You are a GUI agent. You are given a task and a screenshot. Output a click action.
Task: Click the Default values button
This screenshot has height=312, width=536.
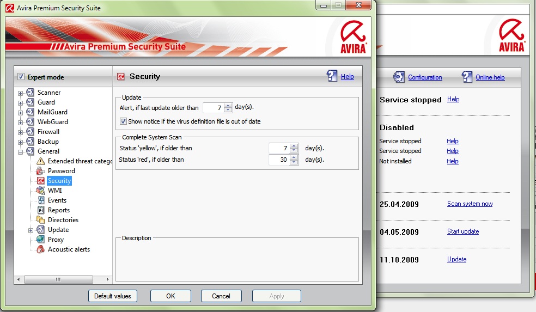[112, 296]
